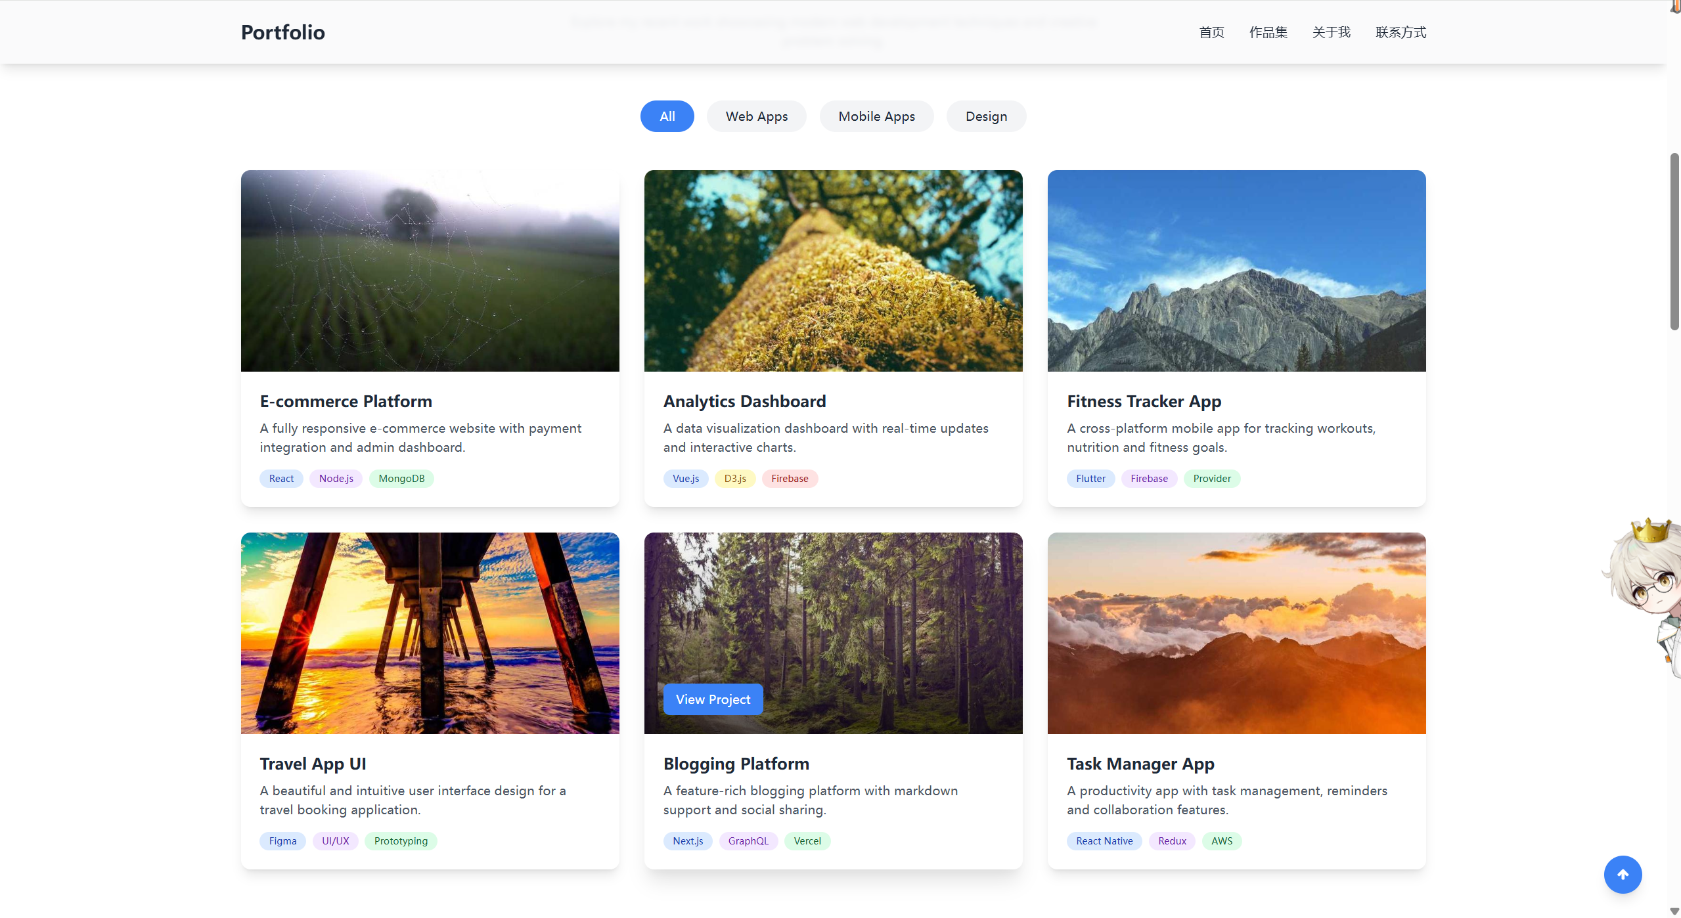Filter projects by Web Apps

[756, 116]
